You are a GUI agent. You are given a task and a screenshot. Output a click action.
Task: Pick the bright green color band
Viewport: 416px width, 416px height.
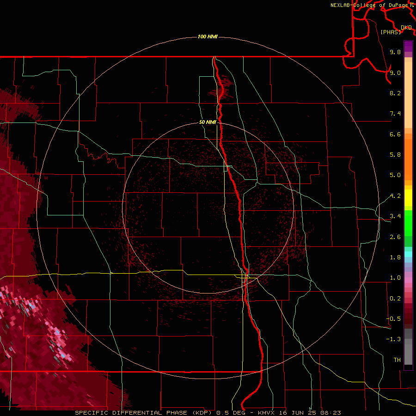tap(408, 223)
